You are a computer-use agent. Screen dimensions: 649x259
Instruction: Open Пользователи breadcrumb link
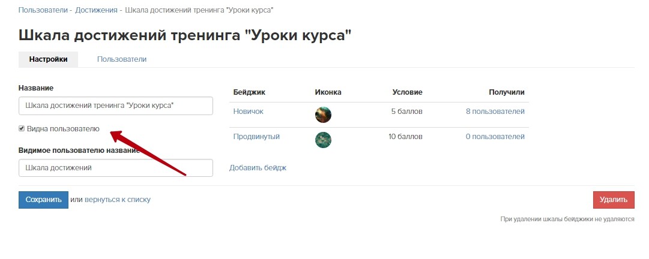(x=43, y=10)
